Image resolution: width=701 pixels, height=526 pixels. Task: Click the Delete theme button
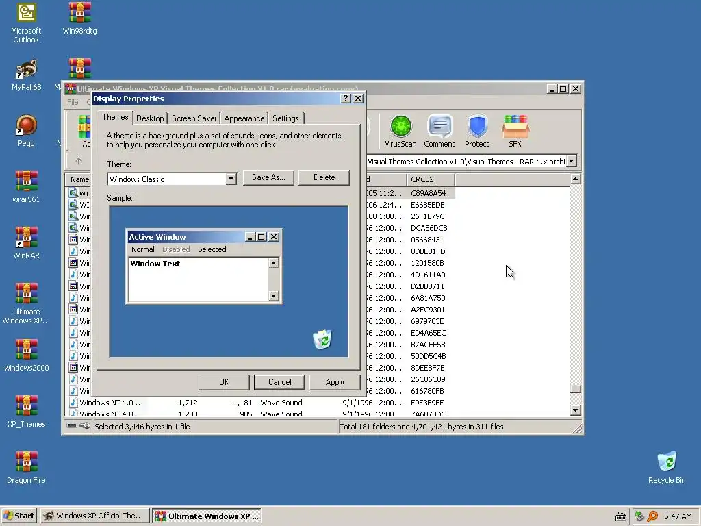point(324,177)
